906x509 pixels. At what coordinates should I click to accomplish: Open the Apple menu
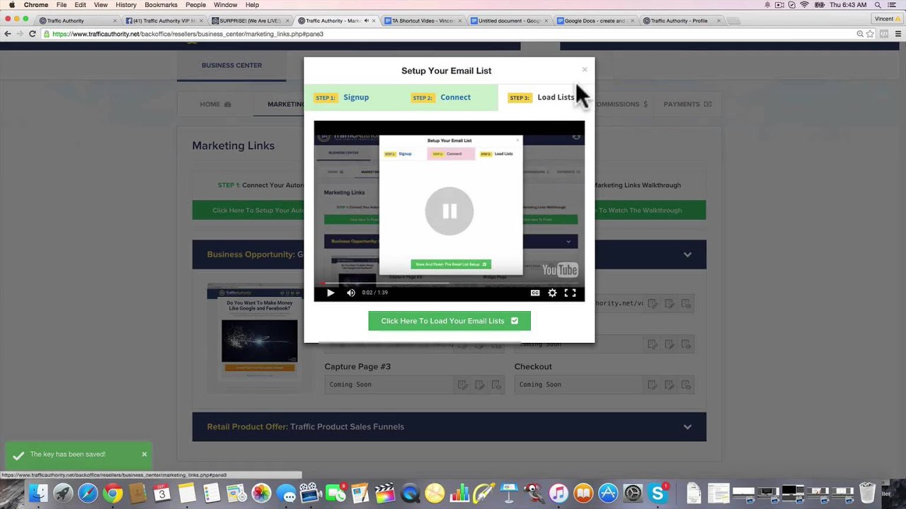tap(11, 5)
